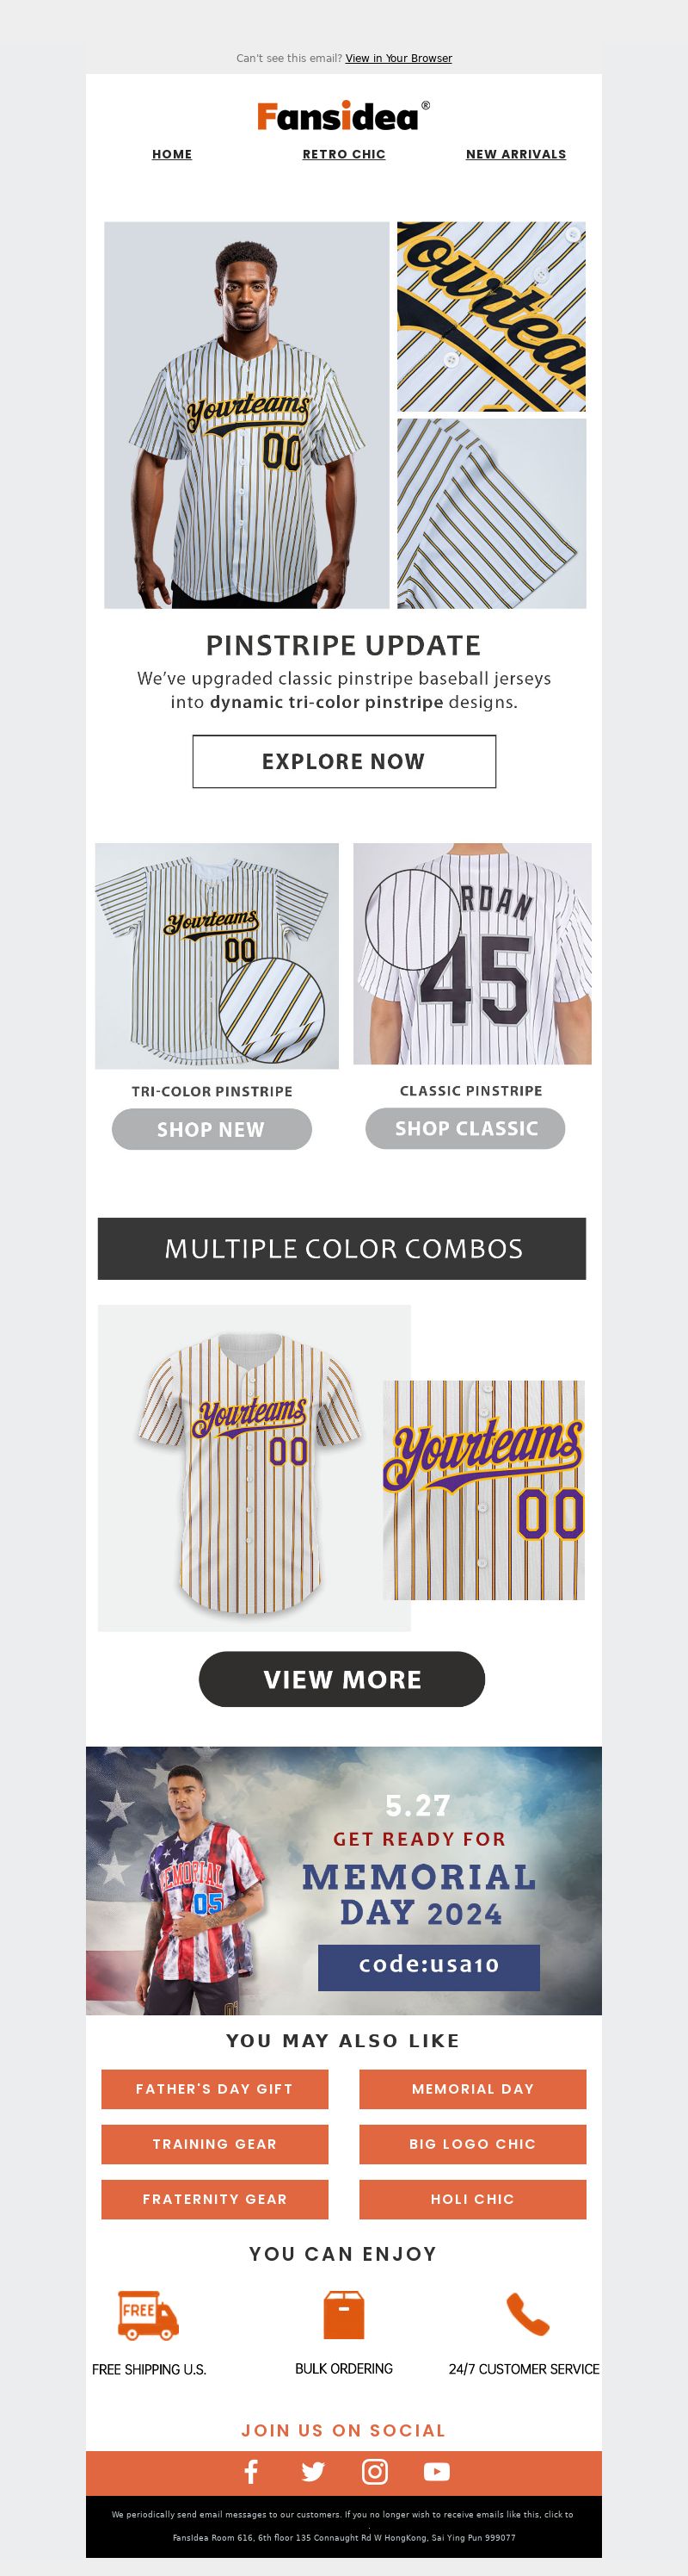Screen dimensions: 688x2576
Task: Click the Memorial Day code:usa10 banner
Action: pos(343,1880)
